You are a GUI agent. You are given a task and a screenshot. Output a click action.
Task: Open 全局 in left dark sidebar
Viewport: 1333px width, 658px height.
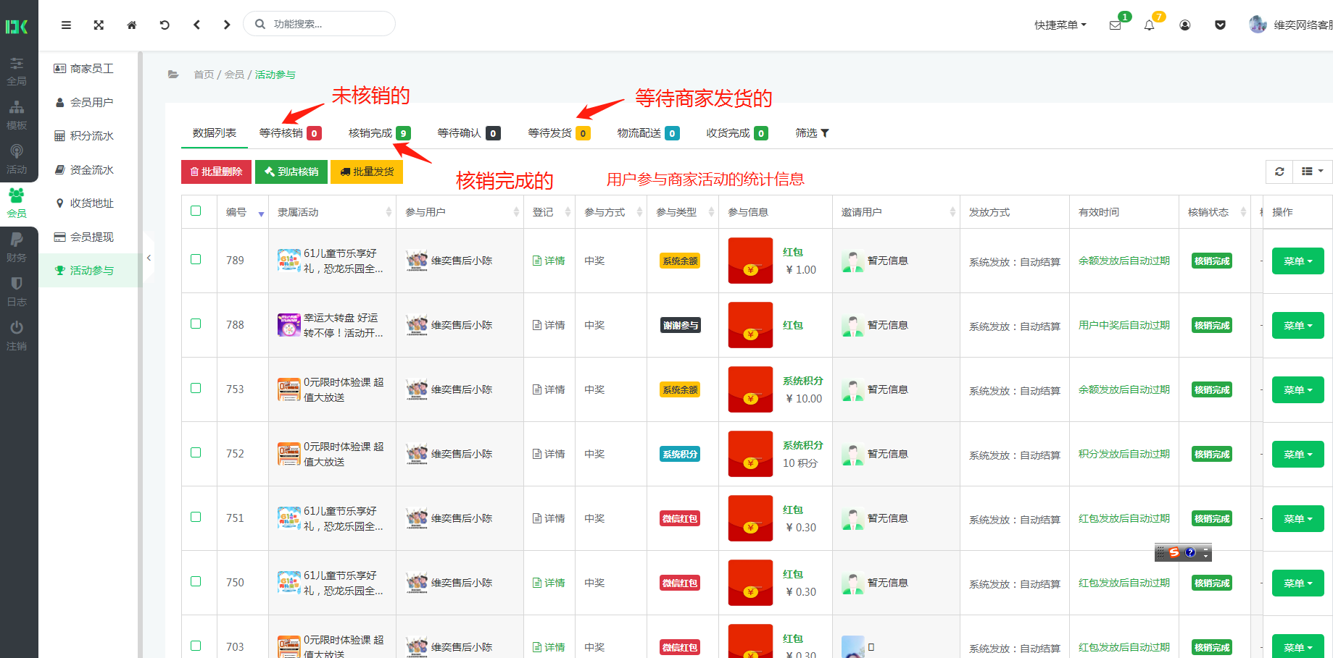point(17,71)
